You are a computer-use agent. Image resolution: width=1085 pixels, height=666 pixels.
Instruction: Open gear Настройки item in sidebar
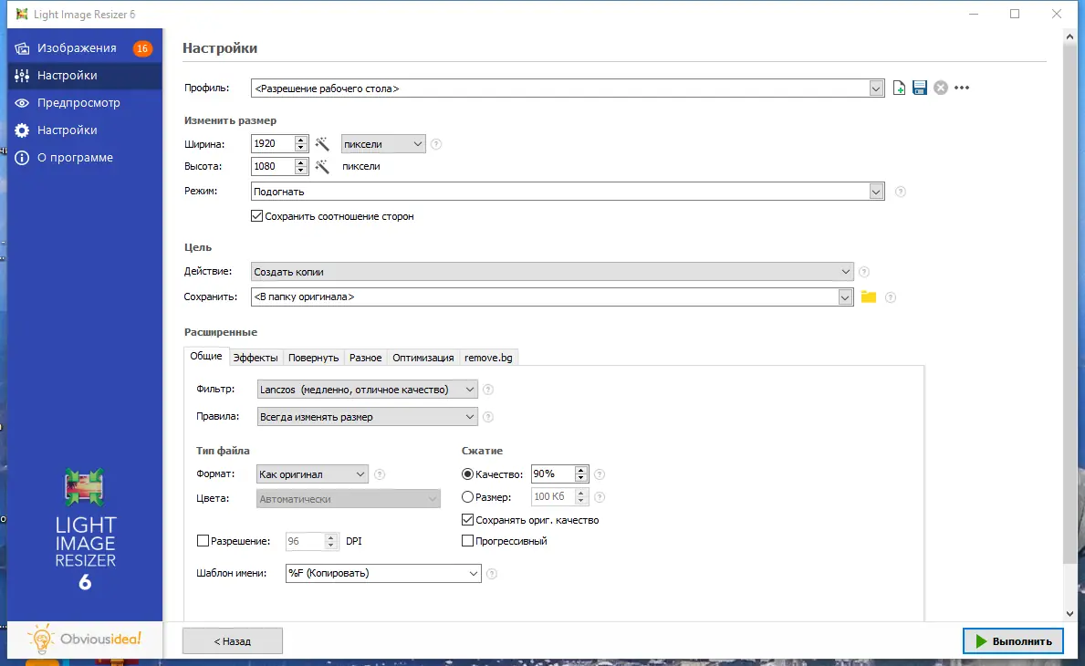pyautogui.click(x=85, y=130)
